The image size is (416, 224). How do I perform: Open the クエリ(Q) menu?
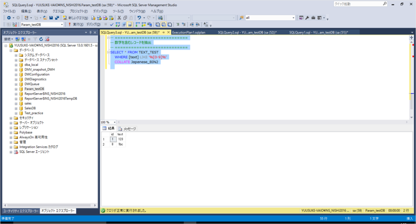[x=58, y=11]
